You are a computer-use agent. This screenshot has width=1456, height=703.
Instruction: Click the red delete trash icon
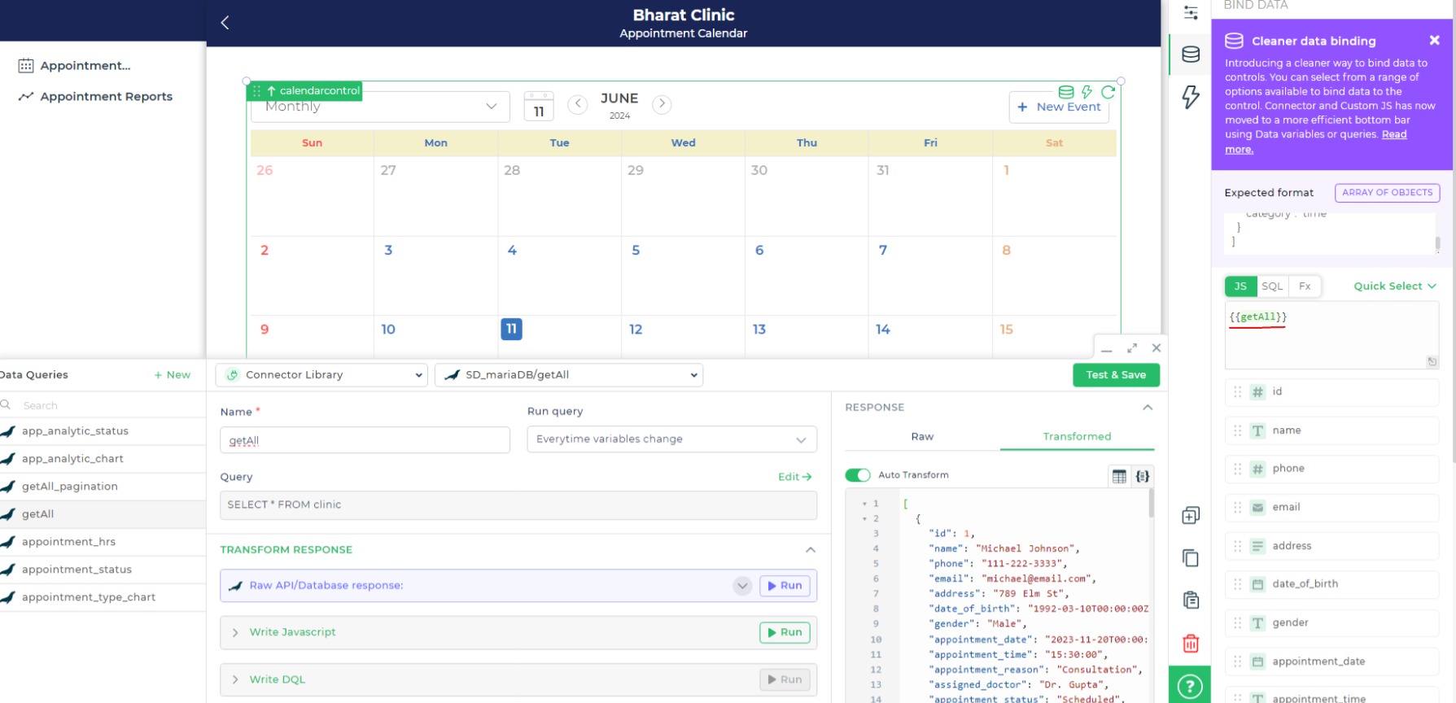coord(1191,644)
